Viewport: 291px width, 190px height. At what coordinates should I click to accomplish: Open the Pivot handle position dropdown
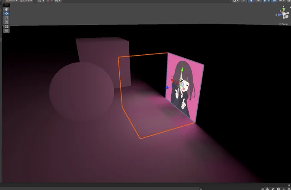pyautogui.click(x=12, y=1)
